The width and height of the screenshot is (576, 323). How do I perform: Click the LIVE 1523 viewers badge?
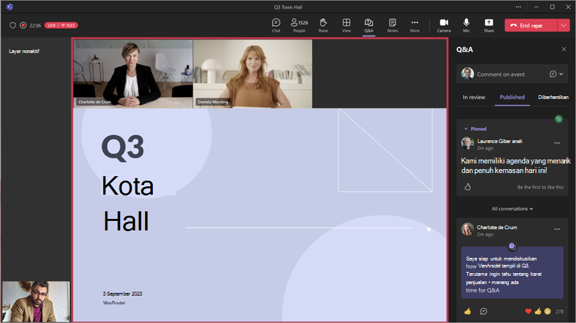pyautogui.click(x=61, y=26)
